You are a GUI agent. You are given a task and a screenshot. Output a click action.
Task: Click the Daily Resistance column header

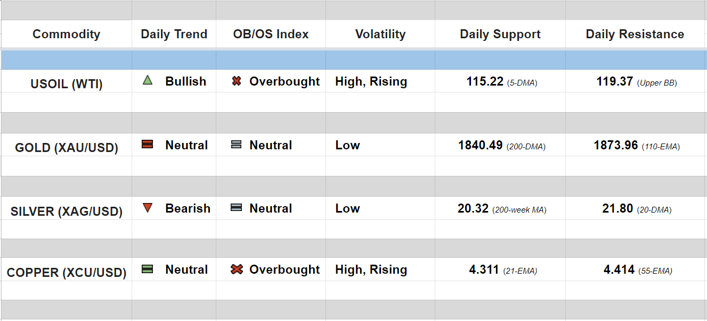[x=635, y=35]
